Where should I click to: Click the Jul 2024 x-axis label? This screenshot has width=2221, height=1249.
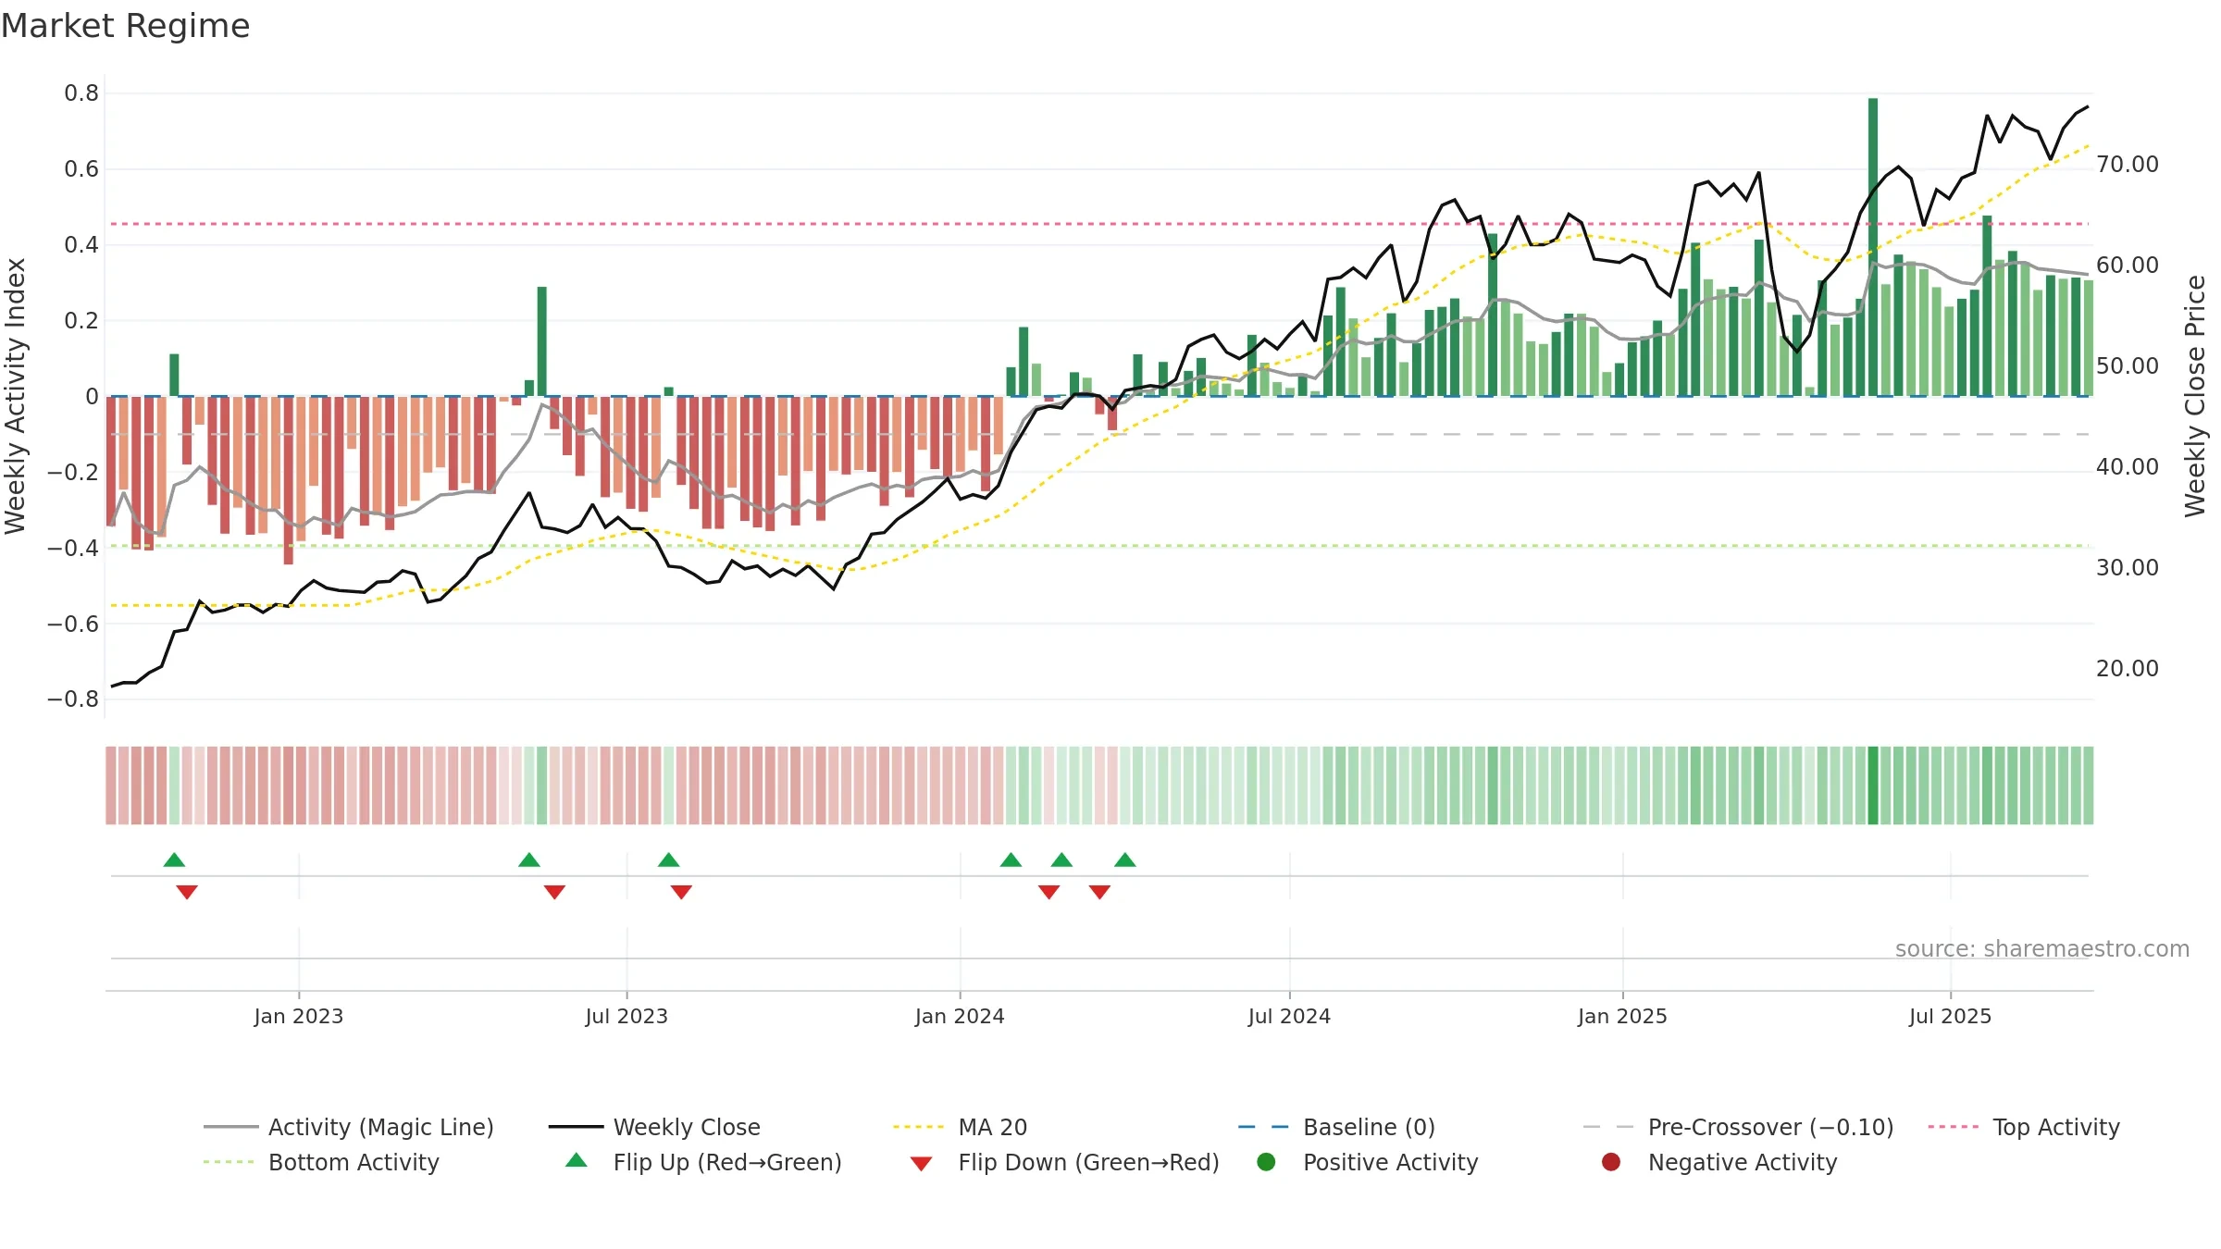(1289, 1016)
